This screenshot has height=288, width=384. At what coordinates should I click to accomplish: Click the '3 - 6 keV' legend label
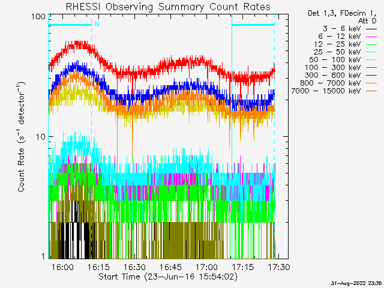coord(342,29)
